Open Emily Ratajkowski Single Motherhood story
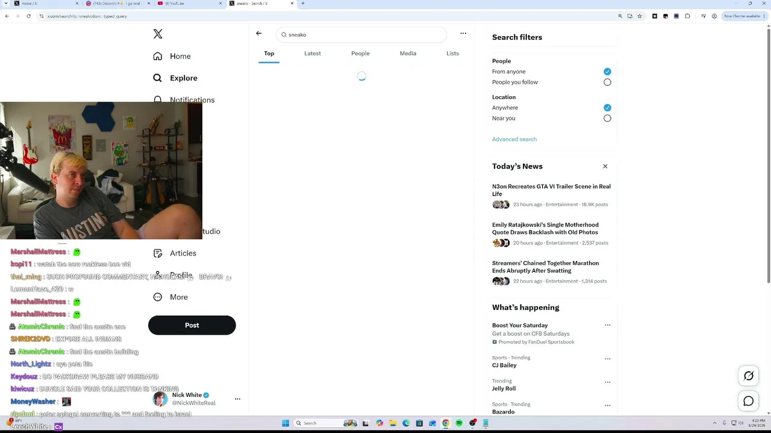 click(x=545, y=229)
